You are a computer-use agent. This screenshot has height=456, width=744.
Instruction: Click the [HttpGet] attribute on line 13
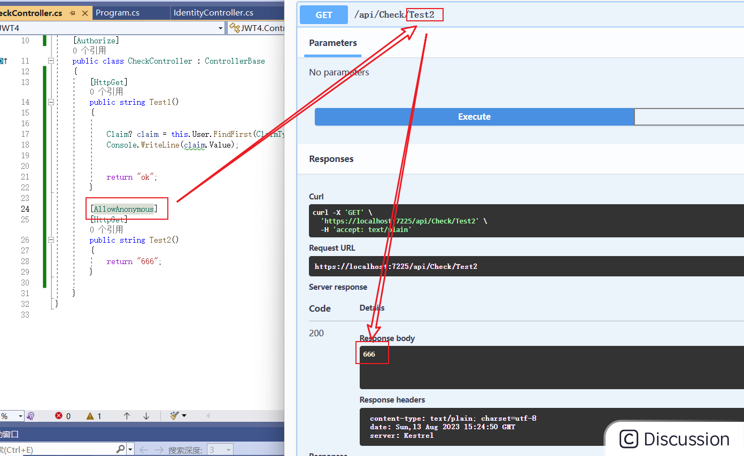(108, 82)
